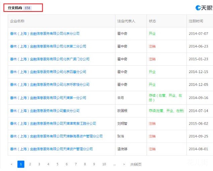213x171 pixels.
Task: Go to page 5
Action: pos(57,164)
